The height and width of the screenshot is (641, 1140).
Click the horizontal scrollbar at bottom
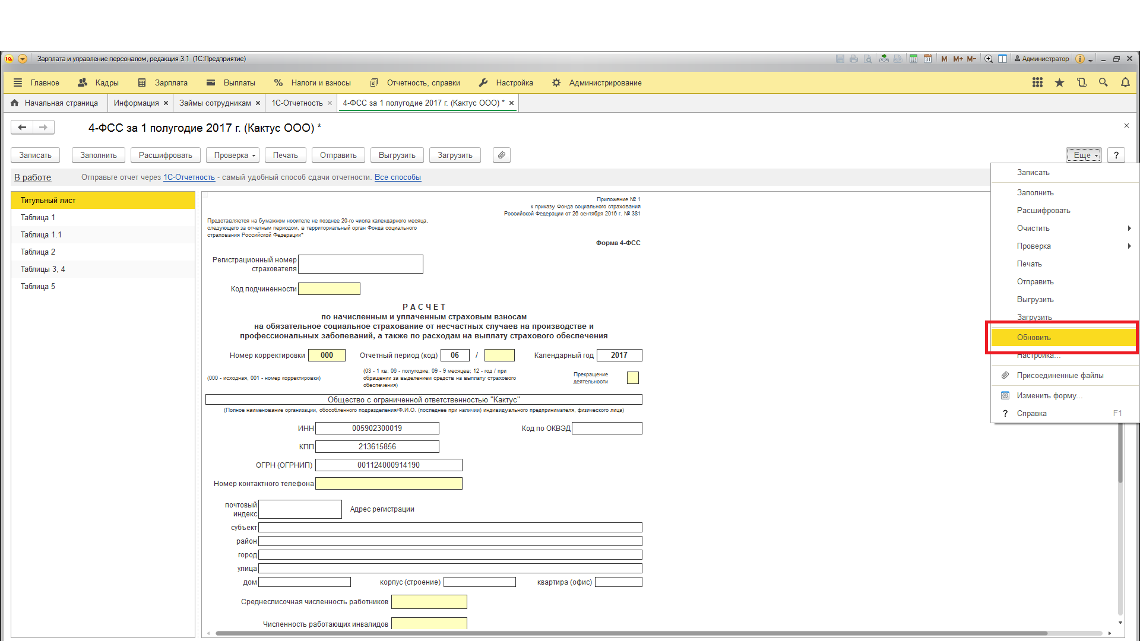tap(631, 633)
